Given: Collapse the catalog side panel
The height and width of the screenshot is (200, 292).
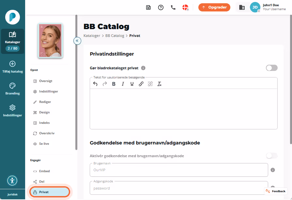Looking at the screenshot, I should 77,41.
